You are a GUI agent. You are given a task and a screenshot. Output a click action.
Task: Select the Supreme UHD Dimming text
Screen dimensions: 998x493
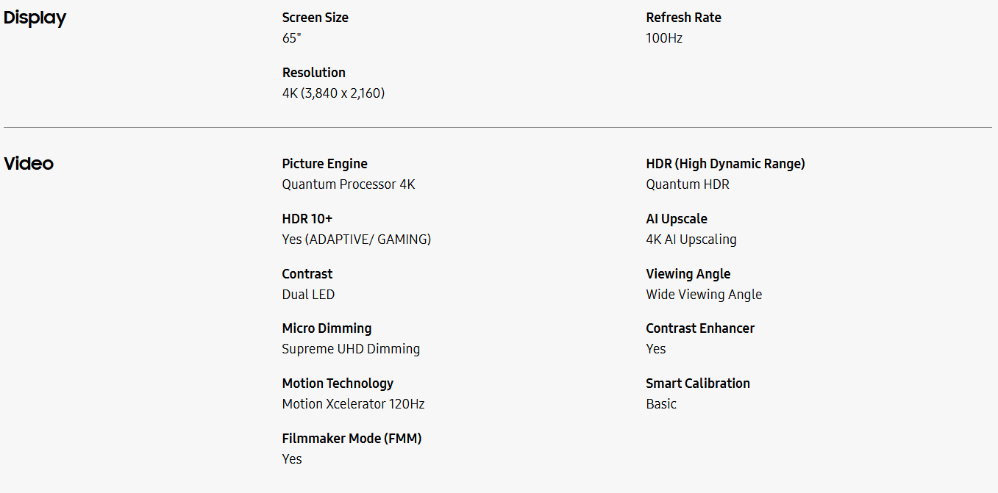[x=351, y=349]
